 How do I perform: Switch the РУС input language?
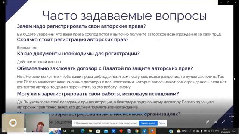tap(217, 131)
